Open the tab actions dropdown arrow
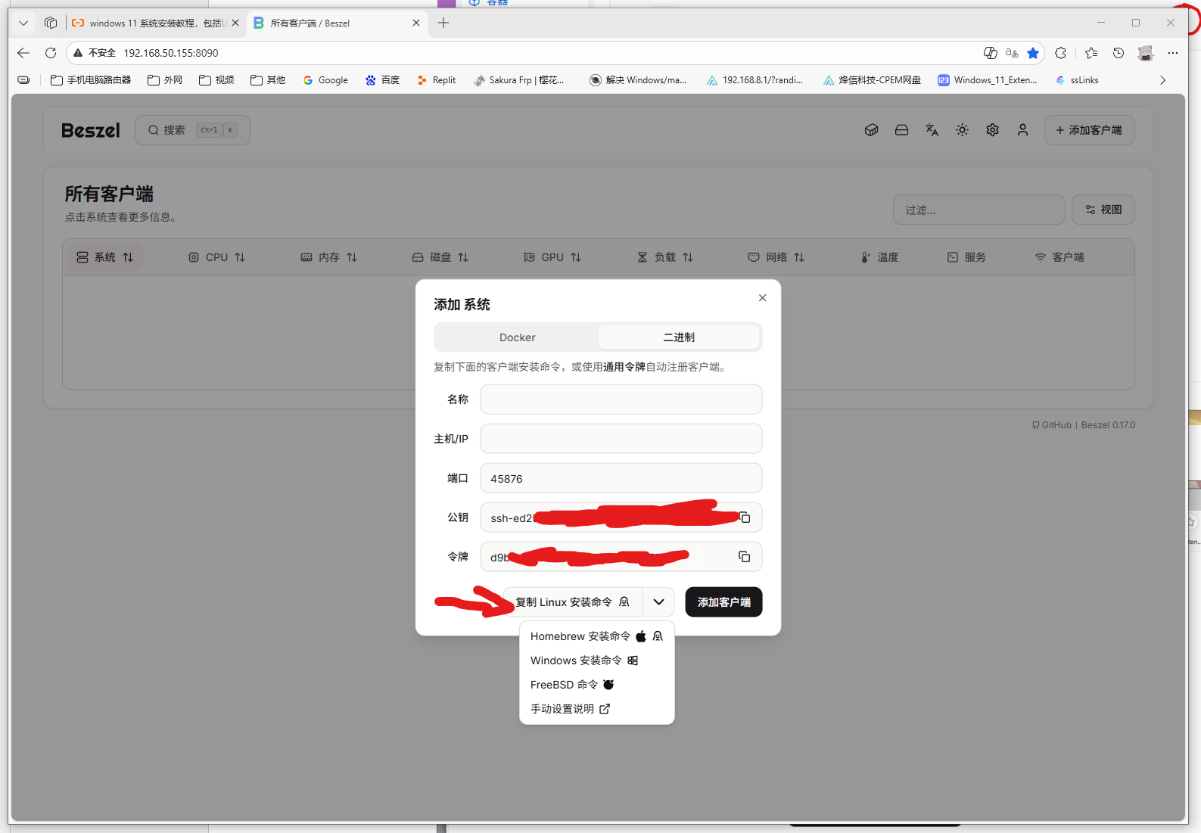 (x=23, y=23)
